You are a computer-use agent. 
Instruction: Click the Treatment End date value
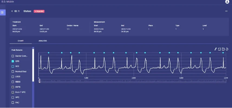pyautogui.click(x=44, y=30)
